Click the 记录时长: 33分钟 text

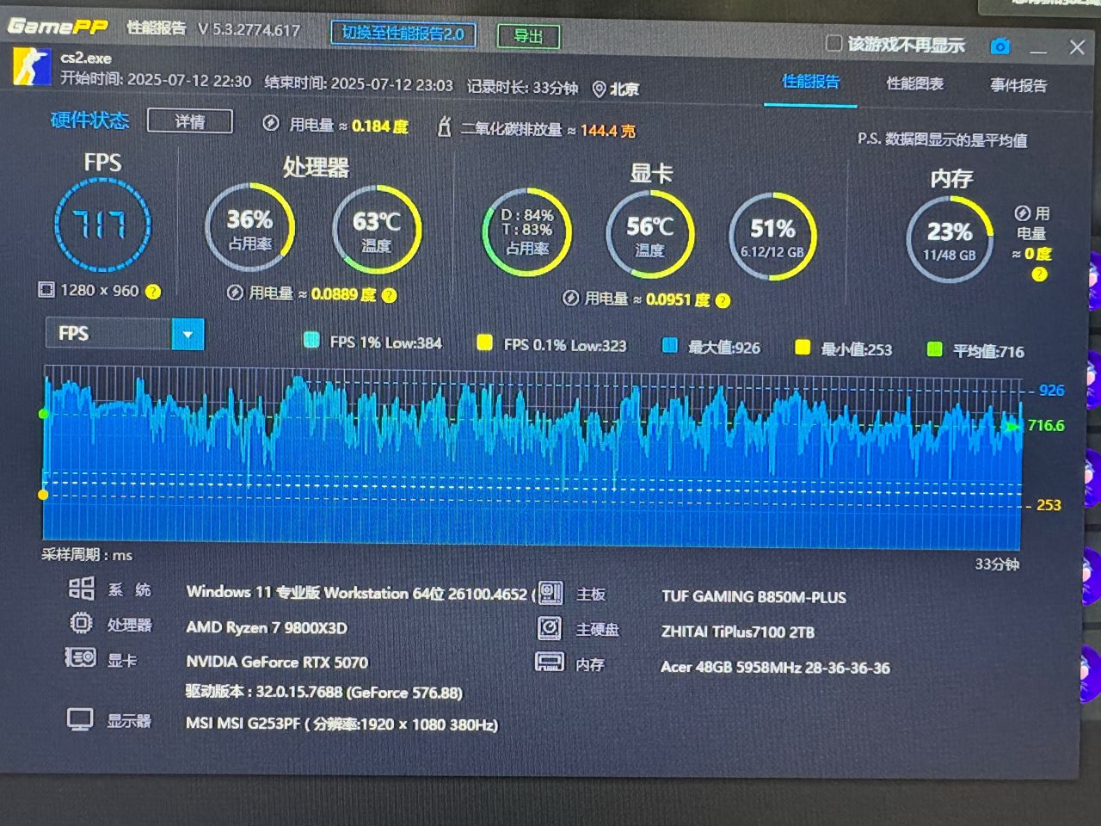(x=522, y=88)
